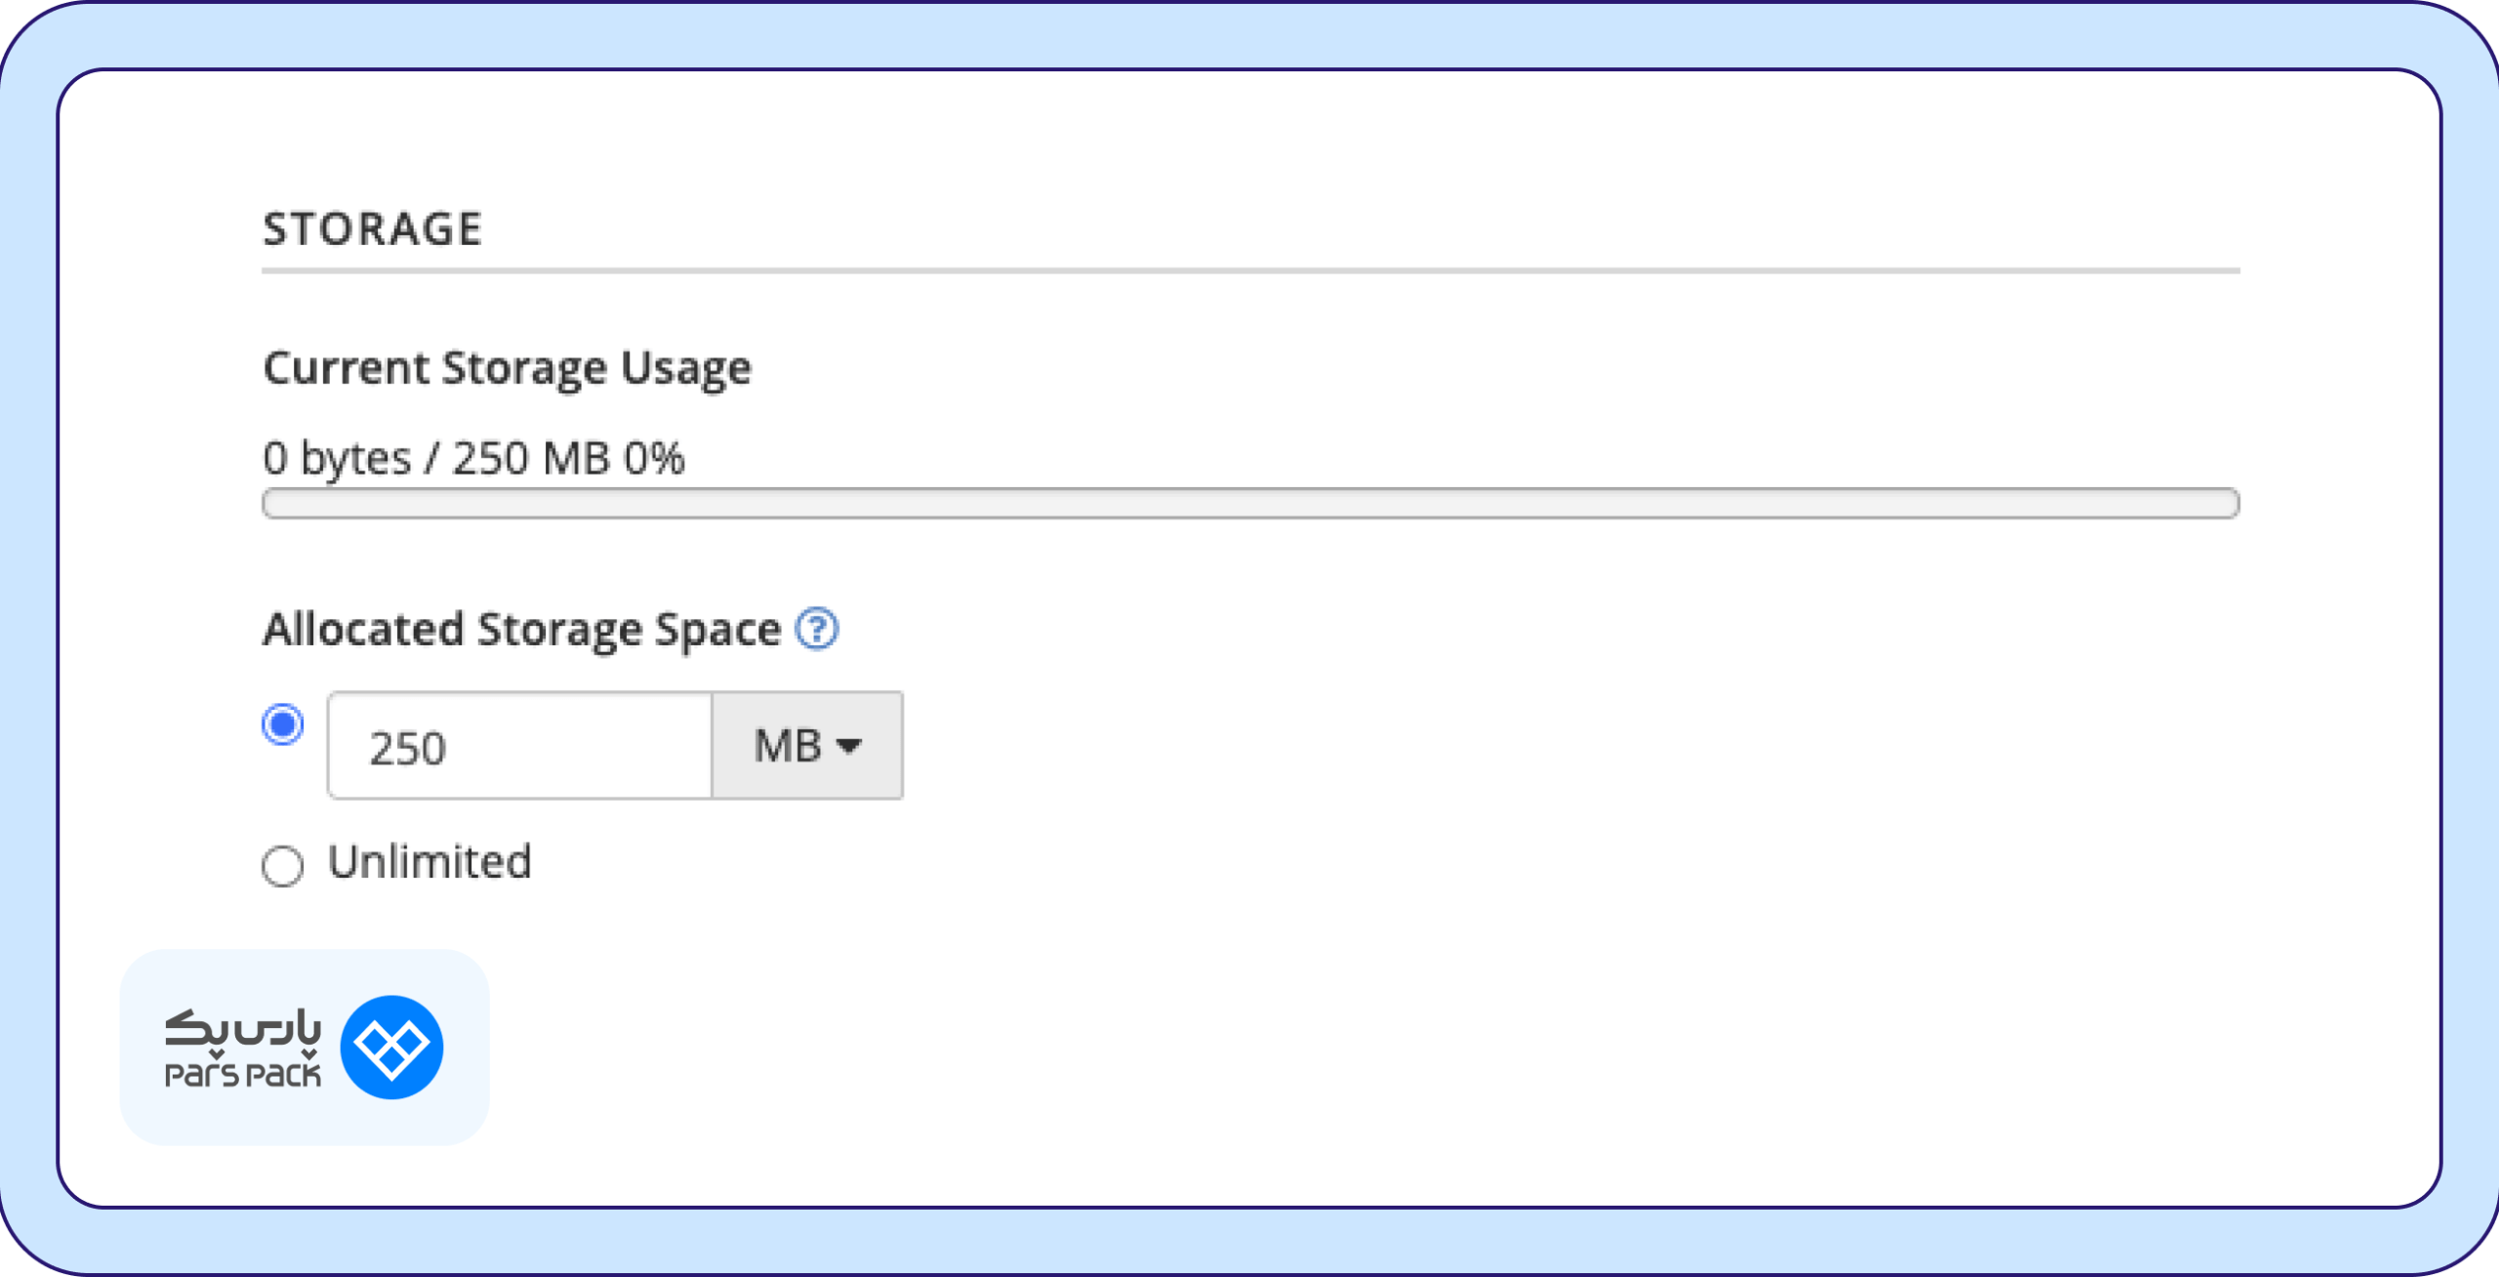Click the storage usage progress bar
Screen dimensions: 2499x1277
pyautogui.click(x=1250, y=504)
